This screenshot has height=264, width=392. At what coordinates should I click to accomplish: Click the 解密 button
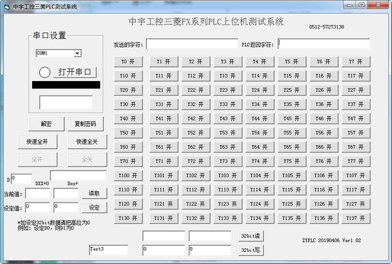click(46, 124)
